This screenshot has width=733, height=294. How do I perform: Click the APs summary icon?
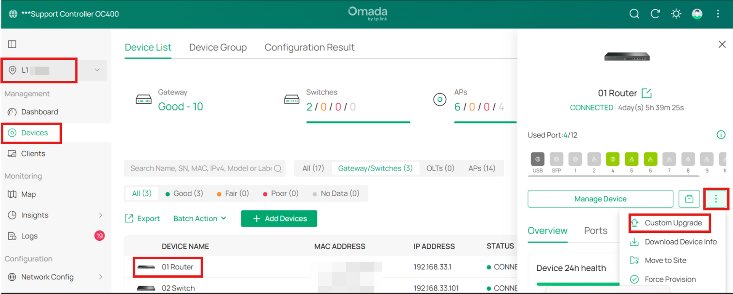pos(440,100)
